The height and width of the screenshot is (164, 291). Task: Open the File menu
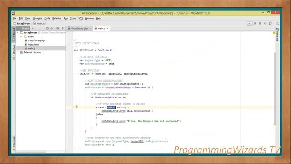[x=15, y=18]
